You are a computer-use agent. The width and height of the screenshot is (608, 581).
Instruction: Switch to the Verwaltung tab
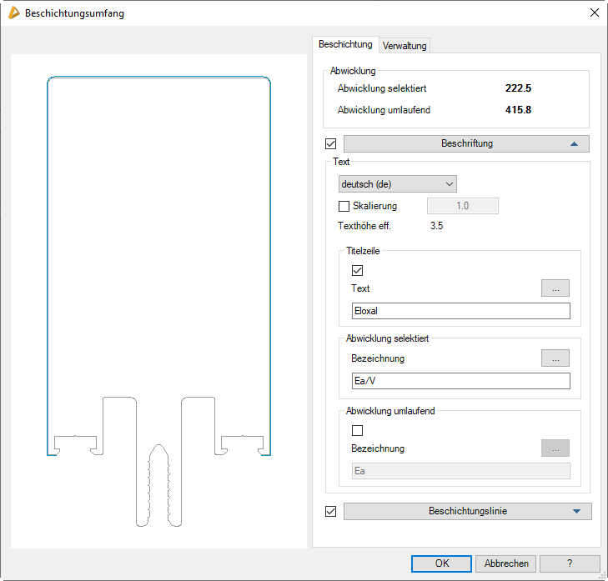coord(404,46)
